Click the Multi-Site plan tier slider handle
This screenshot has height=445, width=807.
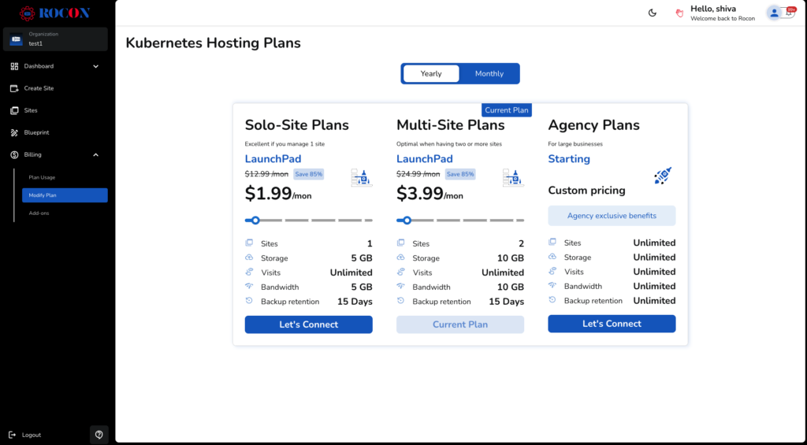pos(407,221)
